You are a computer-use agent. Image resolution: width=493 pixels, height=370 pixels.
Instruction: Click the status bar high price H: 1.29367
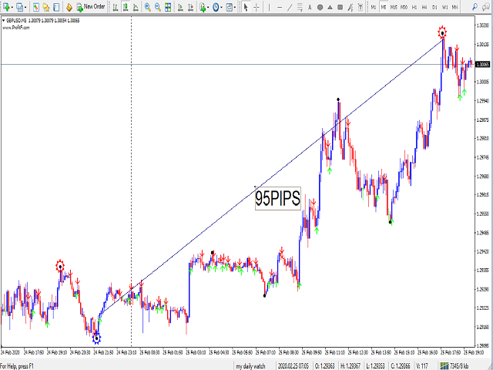pos(350,366)
